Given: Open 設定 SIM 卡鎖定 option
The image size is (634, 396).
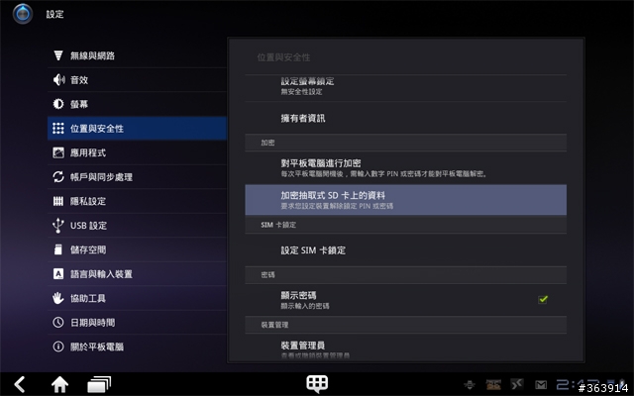Looking at the screenshot, I should (x=405, y=250).
